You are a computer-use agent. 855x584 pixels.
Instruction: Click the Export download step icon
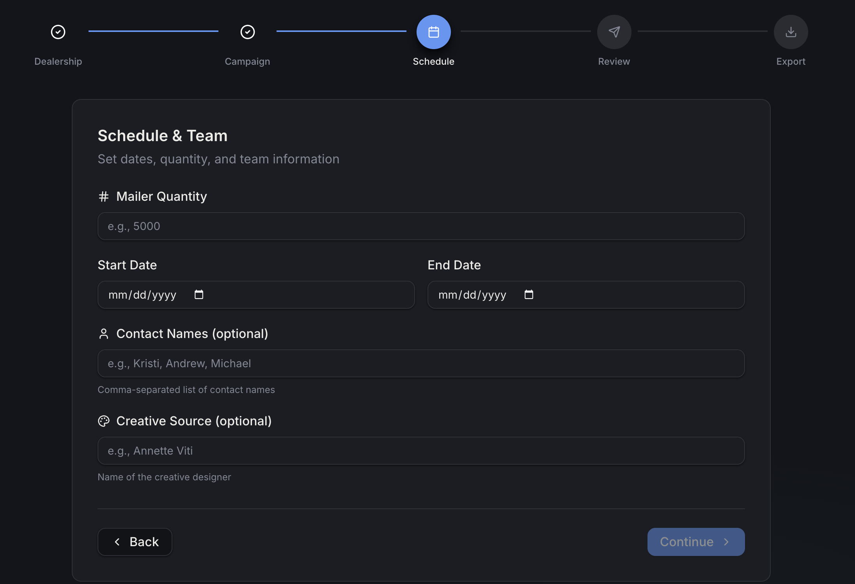coord(791,32)
